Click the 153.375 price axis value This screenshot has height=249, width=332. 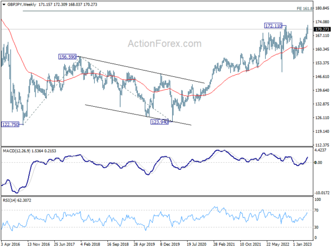pos(322,63)
